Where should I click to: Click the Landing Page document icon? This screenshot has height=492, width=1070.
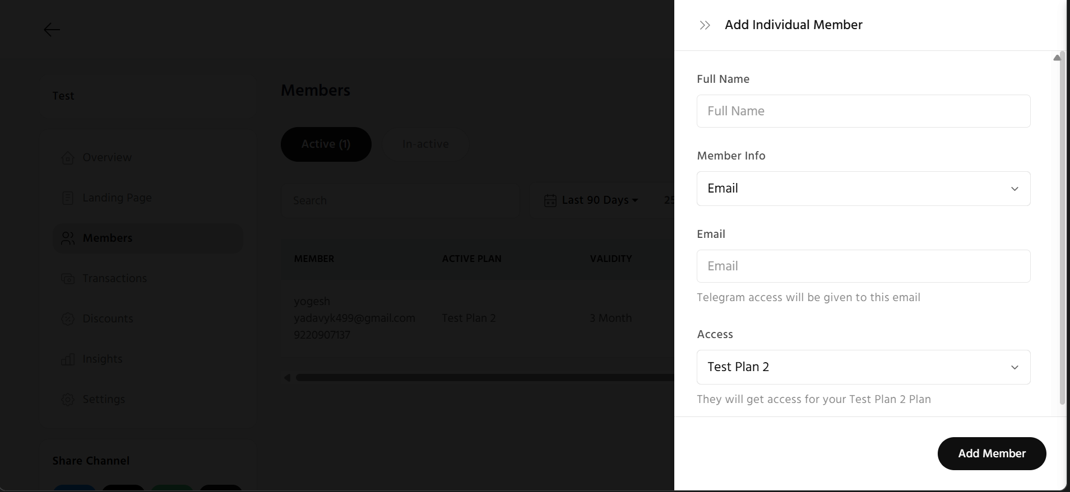68,198
